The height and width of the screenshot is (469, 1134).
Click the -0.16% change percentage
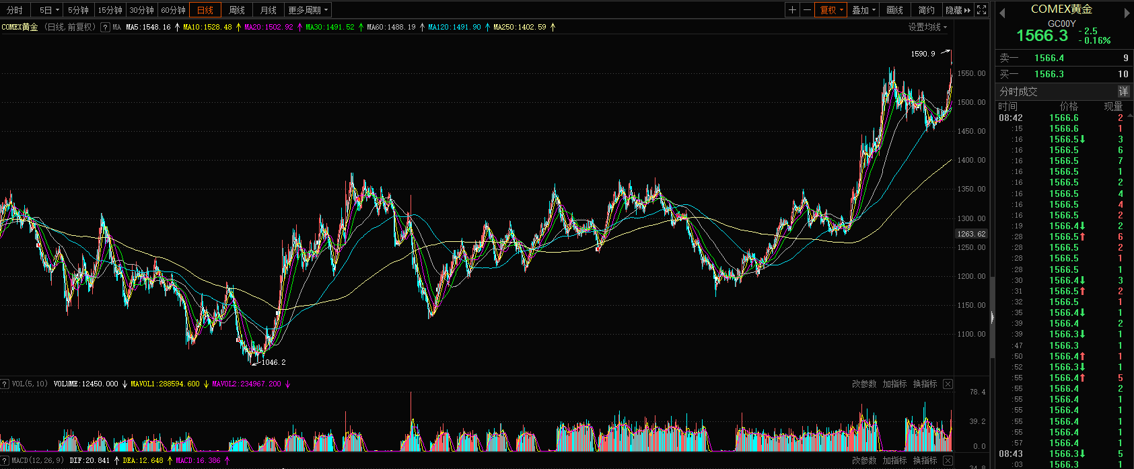point(1095,40)
